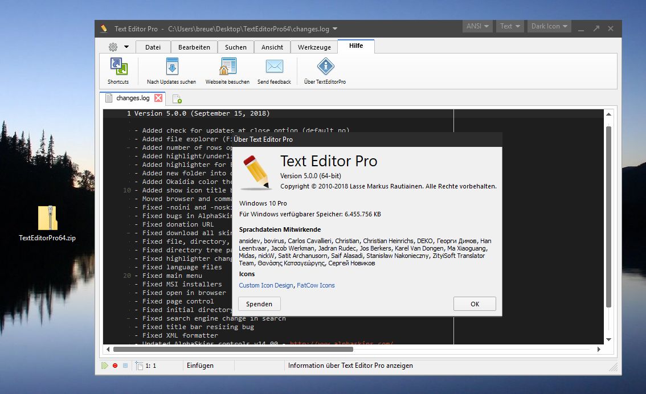The width and height of the screenshot is (646, 394).
Task: Follow the FatCow Icons link
Action: (316, 285)
